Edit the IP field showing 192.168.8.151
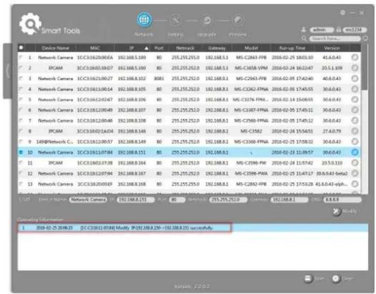The height and width of the screenshot is (294, 376). point(136,200)
